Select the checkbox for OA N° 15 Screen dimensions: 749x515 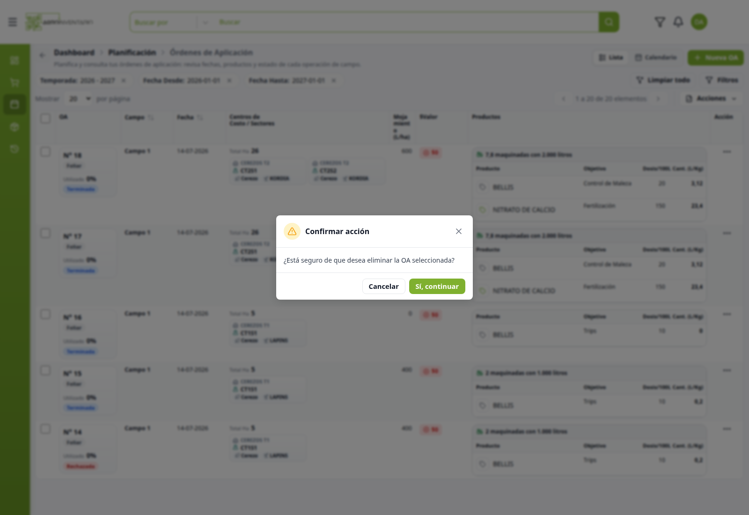[x=45, y=370]
